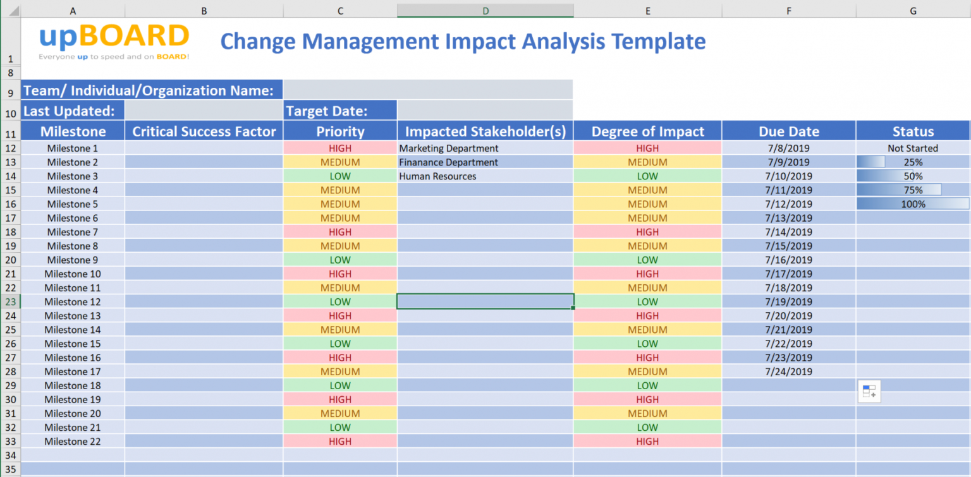Click the 100% progress bar cell
Viewport: 971px width, 477px height.
point(913,203)
